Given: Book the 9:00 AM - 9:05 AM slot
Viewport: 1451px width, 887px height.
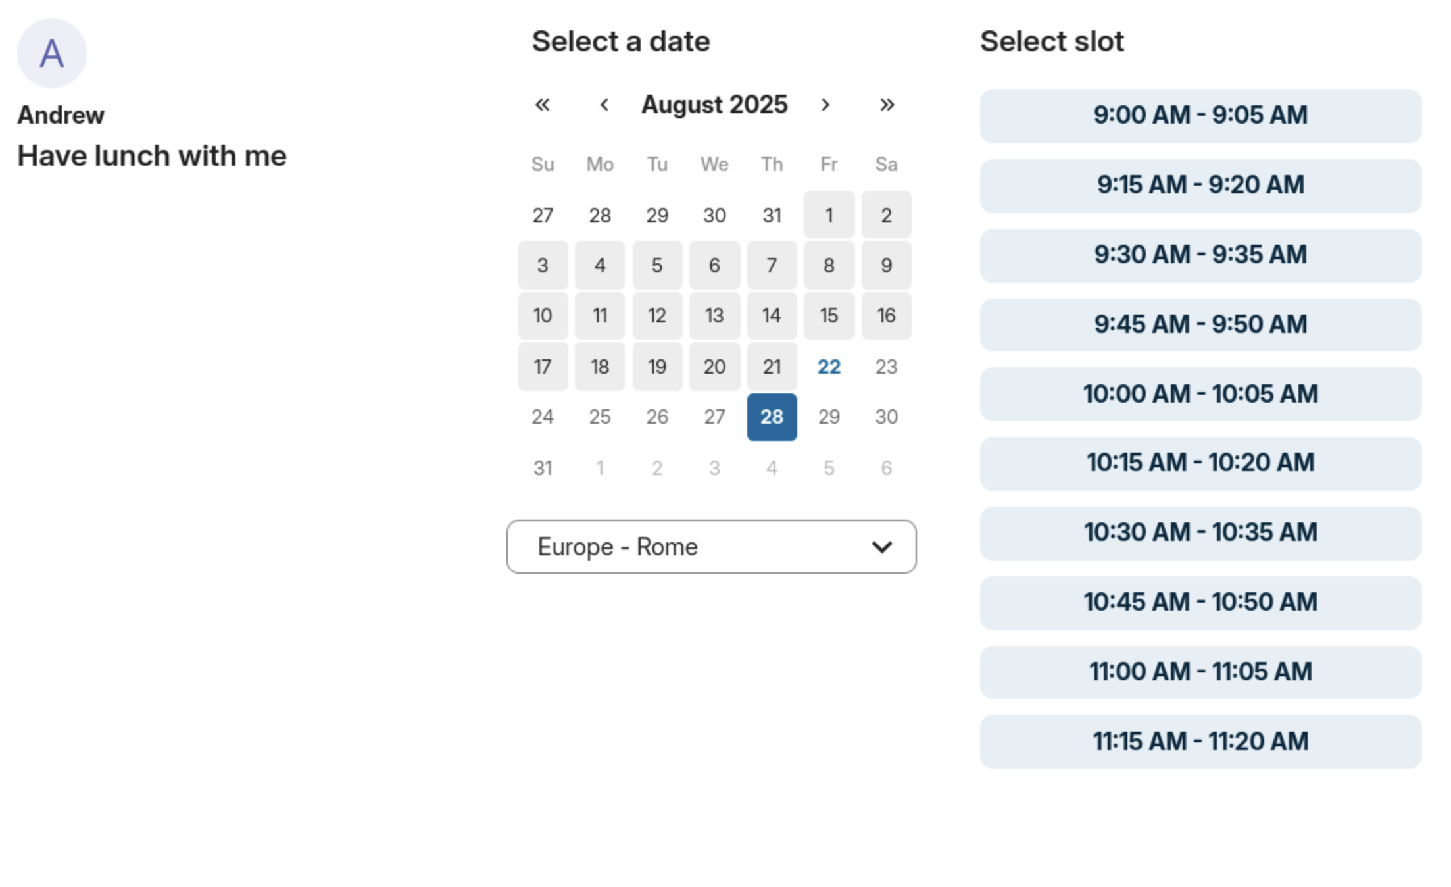Looking at the screenshot, I should (1200, 116).
